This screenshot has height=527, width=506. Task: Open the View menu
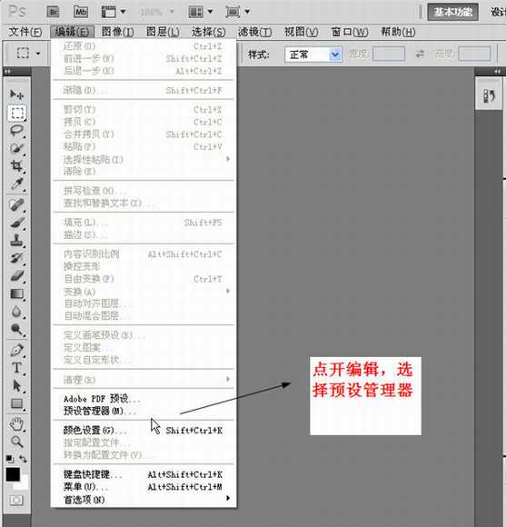tap(301, 32)
